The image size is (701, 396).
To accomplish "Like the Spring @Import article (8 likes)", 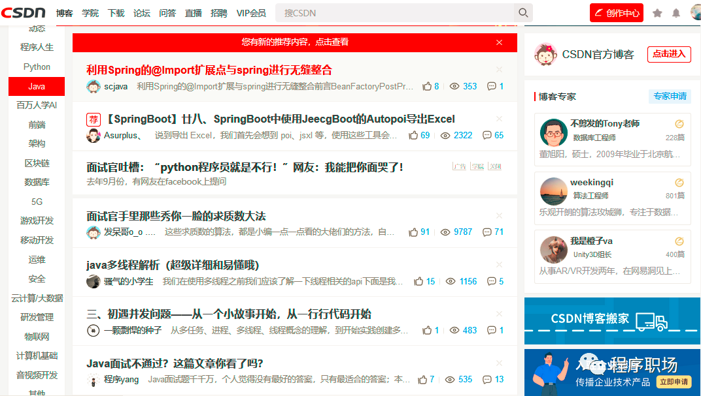I will 428,86.
